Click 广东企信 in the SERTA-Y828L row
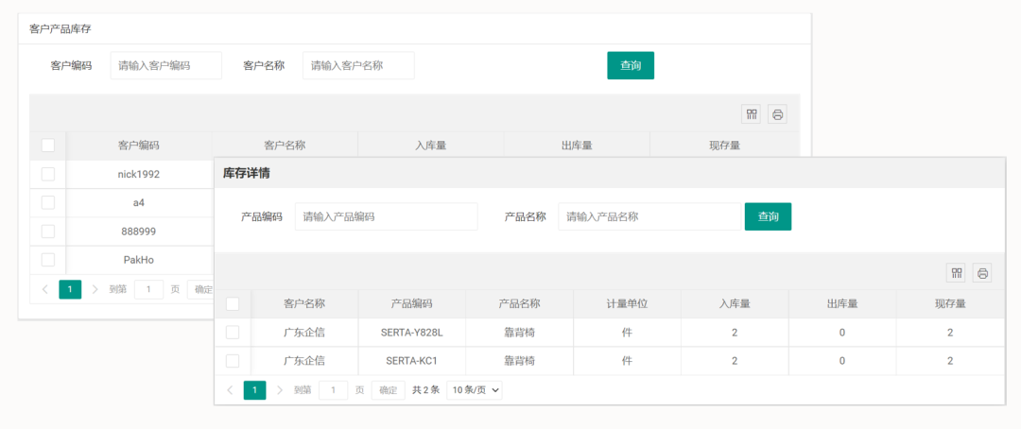This screenshot has width=1021, height=429. [x=304, y=332]
